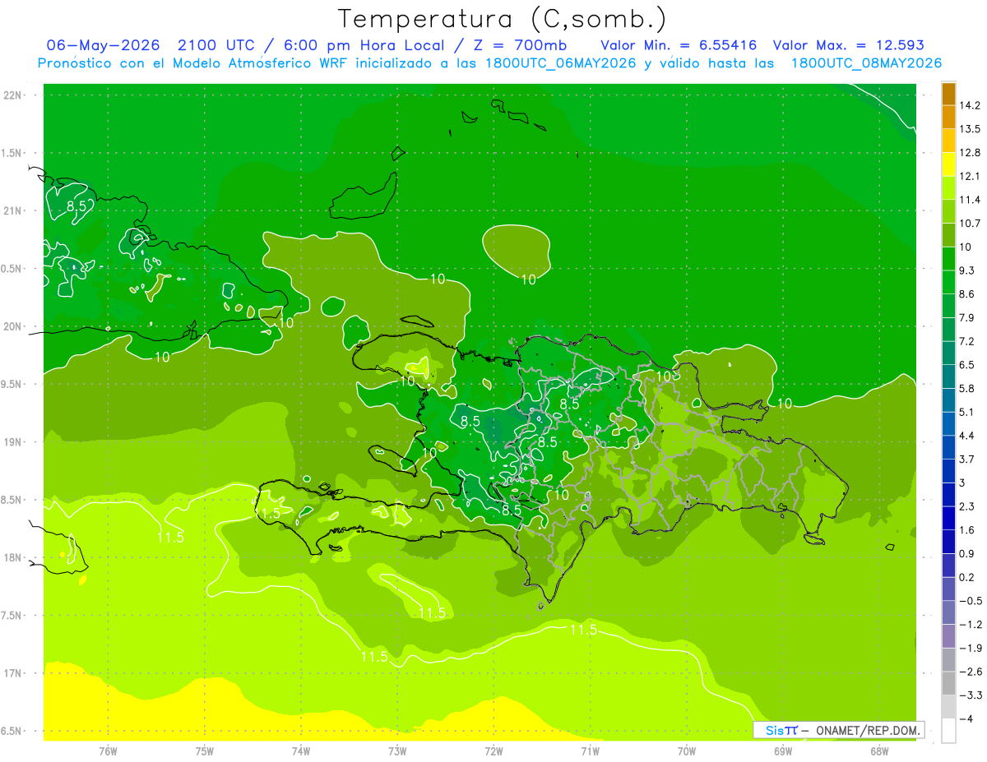987x762 pixels.
Task: Click the Temperatura (C,somb.) title
Action: [503, 19]
